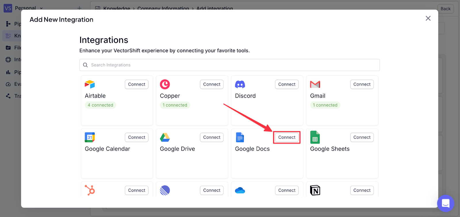Click the "Add New Integration" dialog title
The height and width of the screenshot is (217, 460).
[62, 20]
